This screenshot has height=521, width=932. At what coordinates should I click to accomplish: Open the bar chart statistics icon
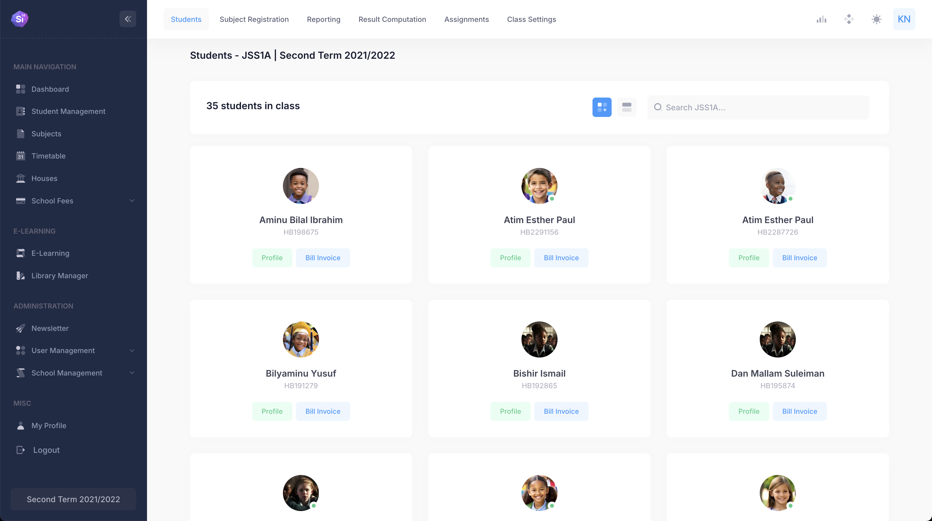tap(821, 19)
